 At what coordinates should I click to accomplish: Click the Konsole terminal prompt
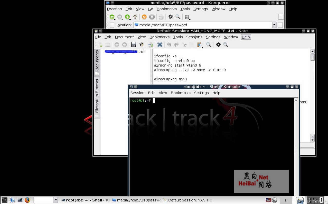point(143,101)
